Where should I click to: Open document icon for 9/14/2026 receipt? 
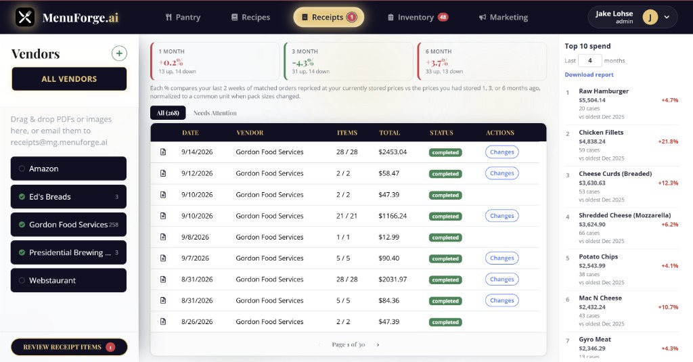tap(163, 152)
